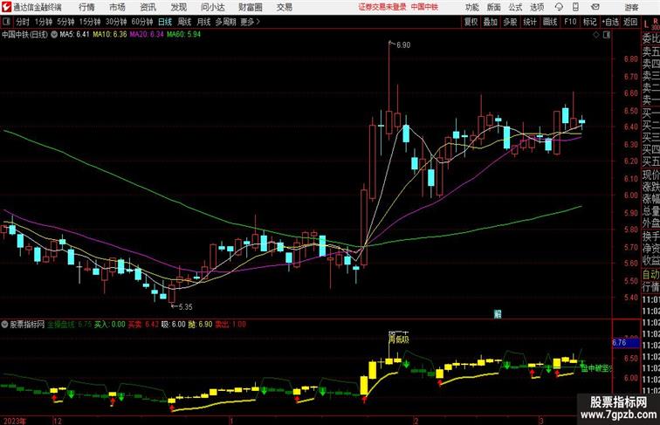Expand the 更多 periods chevron
Viewport: 660px width, 425px height.
click(250, 22)
